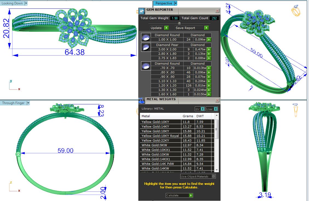The height and width of the screenshot is (201, 309).
Task: Toggle the GV library switch
Action: pos(200,109)
